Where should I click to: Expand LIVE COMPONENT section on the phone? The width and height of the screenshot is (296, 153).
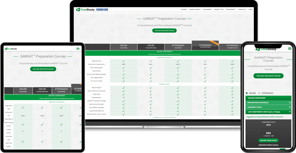coord(268,112)
